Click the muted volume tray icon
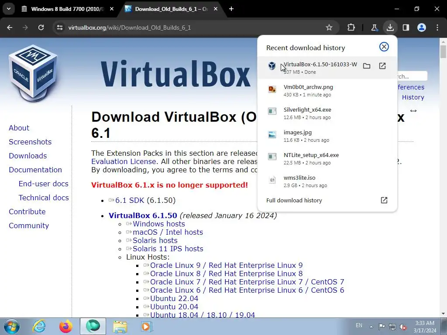 tap(403, 327)
